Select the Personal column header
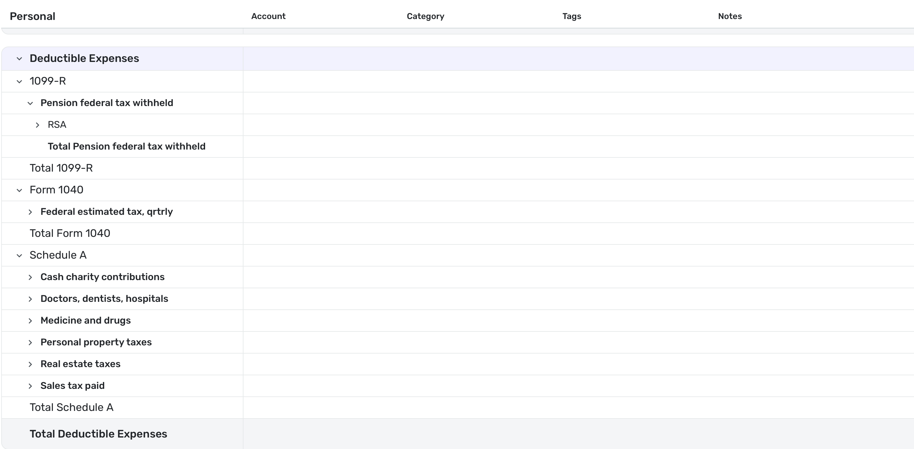Image resolution: width=914 pixels, height=449 pixels. pyautogui.click(x=32, y=16)
